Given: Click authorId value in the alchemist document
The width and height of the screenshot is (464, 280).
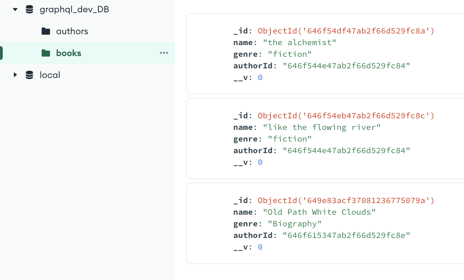Looking at the screenshot, I should [x=346, y=66].
